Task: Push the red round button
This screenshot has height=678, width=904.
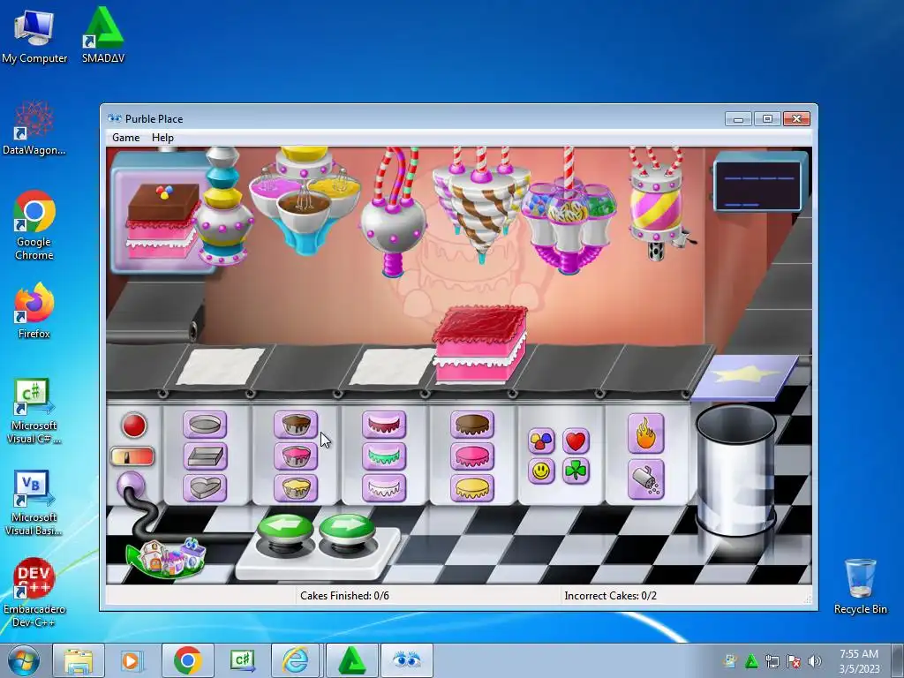Action: 134,426
